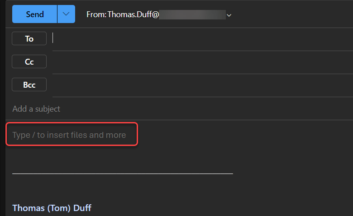Expand the From address chevron

point(229,15)
